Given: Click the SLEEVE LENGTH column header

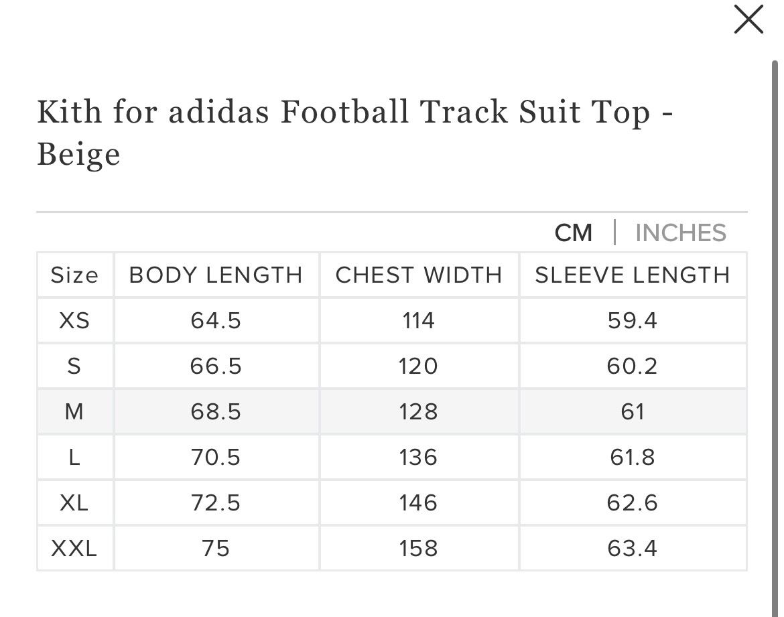Looking at the screenshot, I should 633,275.
